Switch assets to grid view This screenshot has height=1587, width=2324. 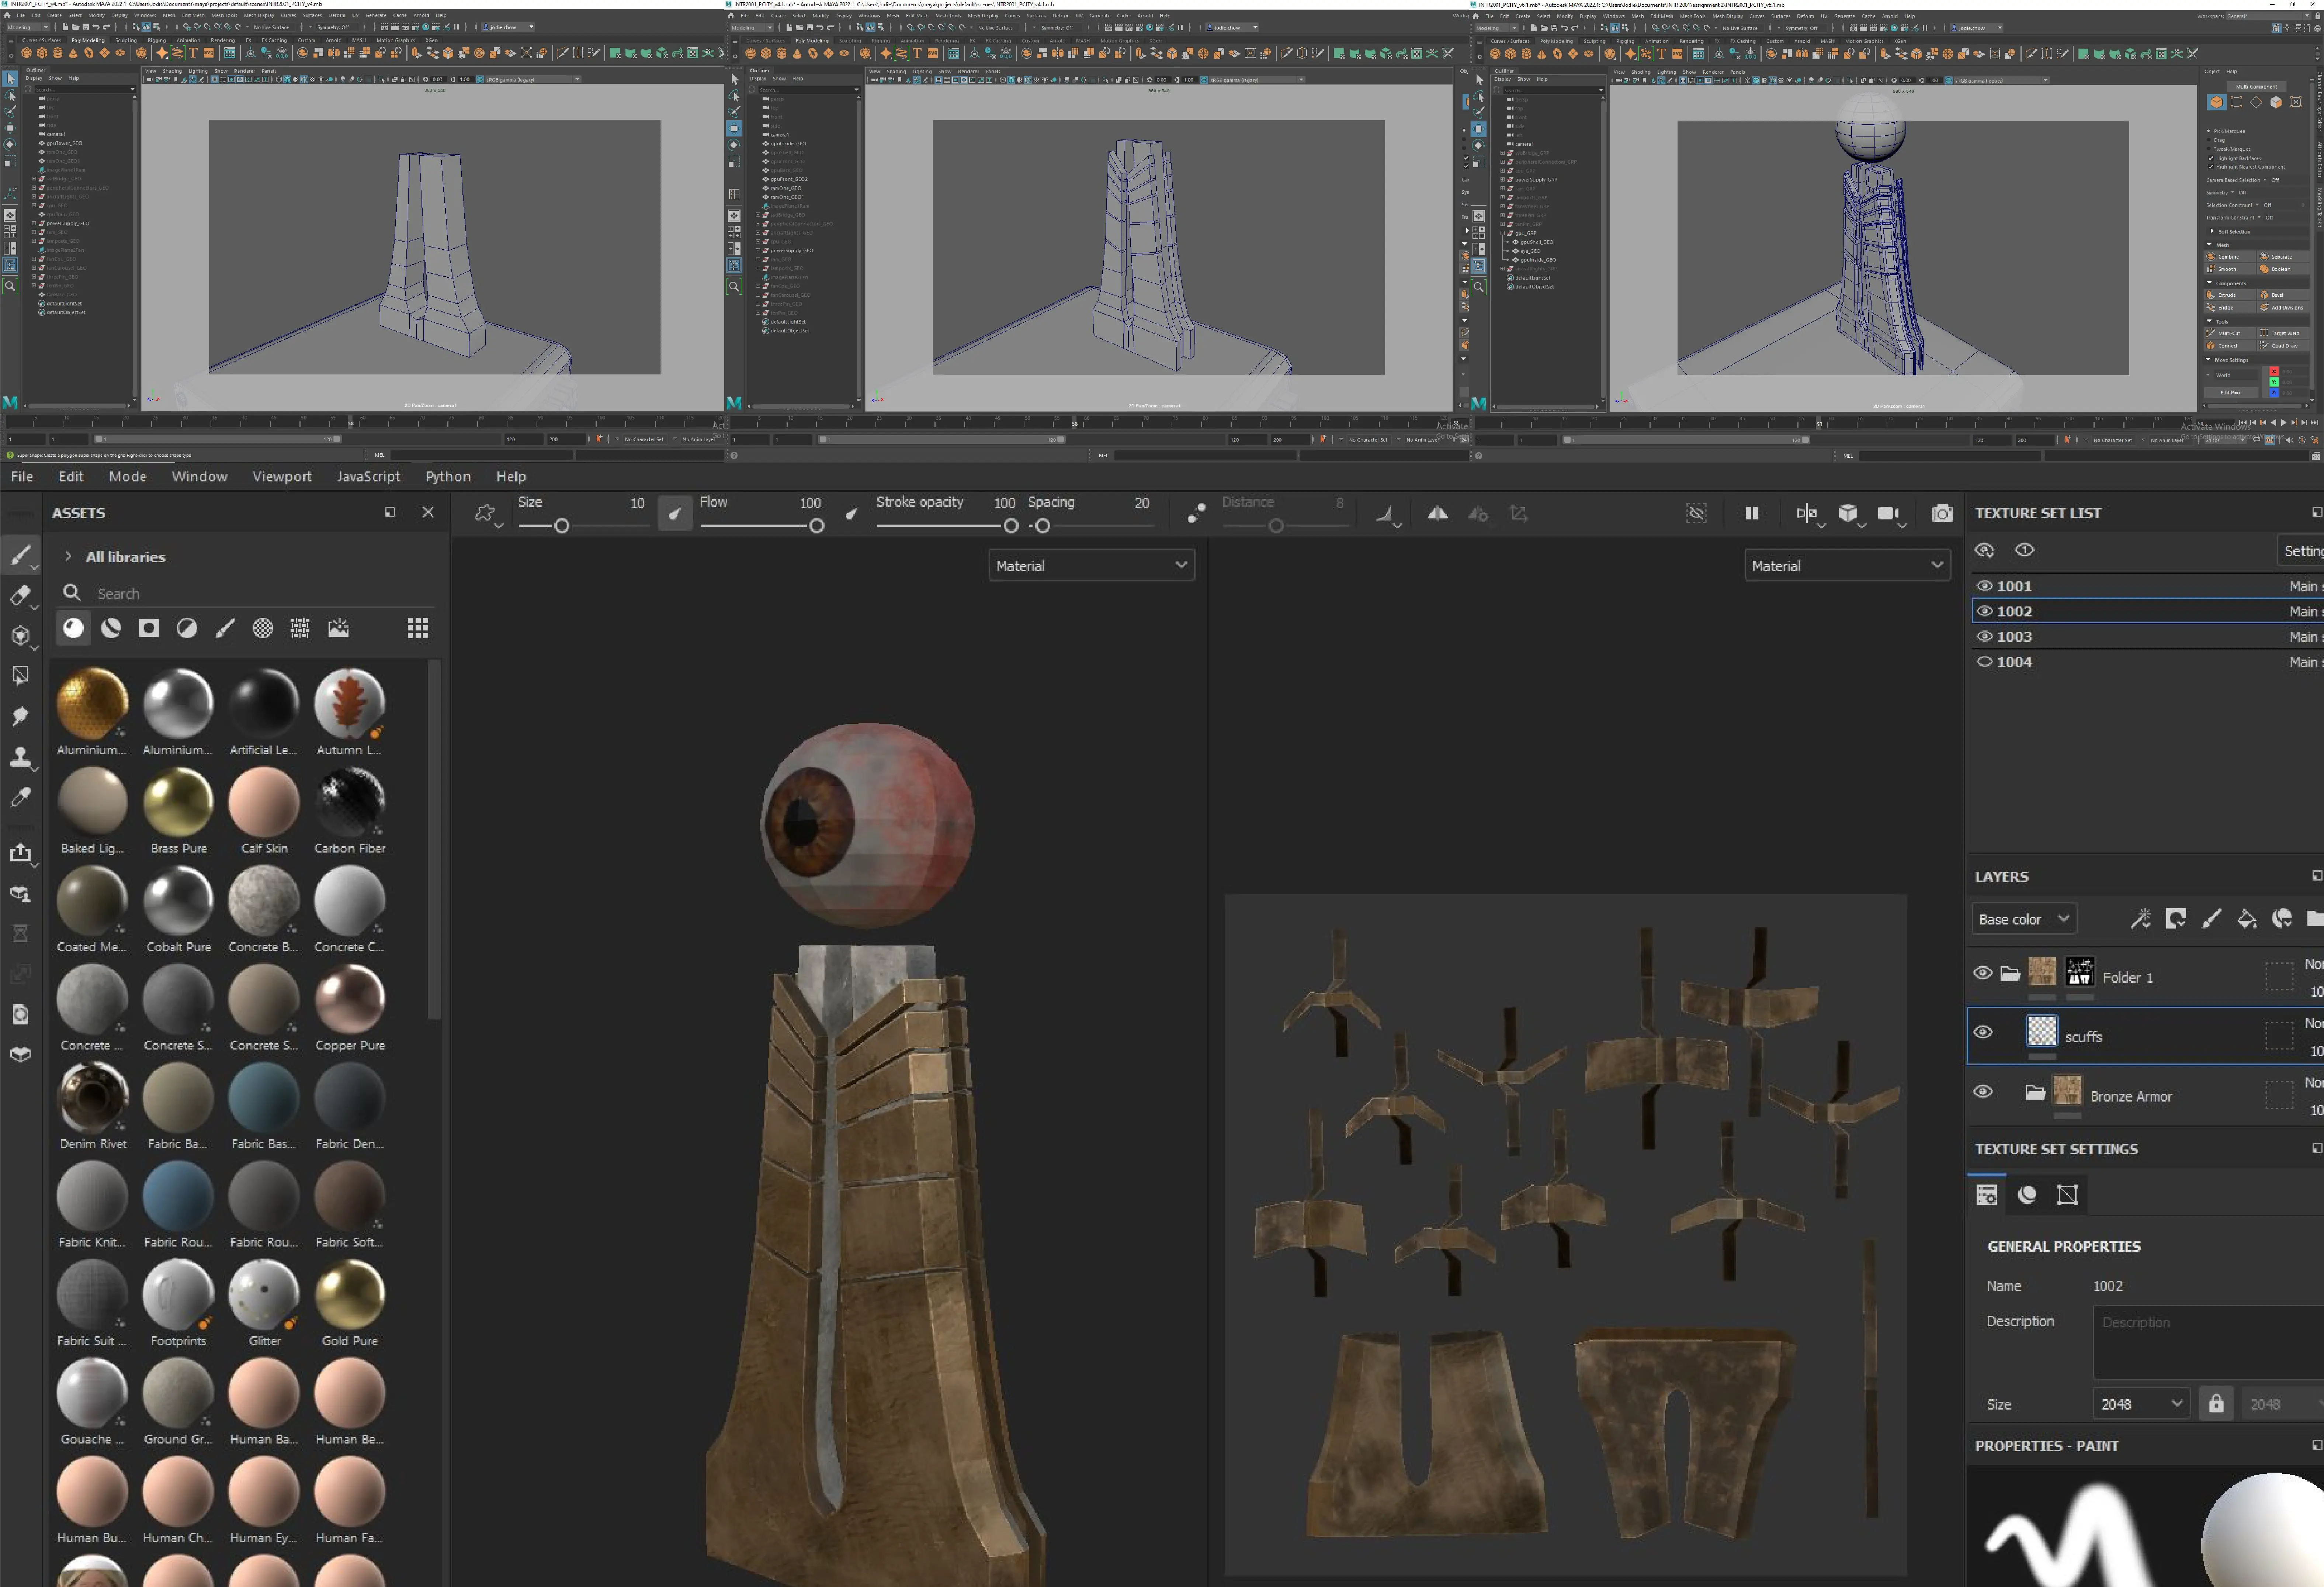[x=418, y=627]
